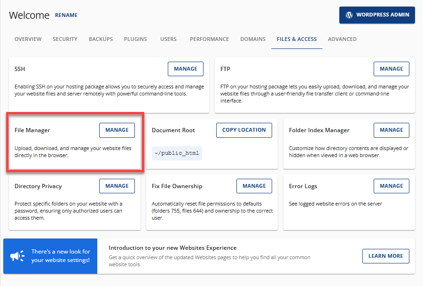Open the Domains tab

pyautogui.click(x=253, y=39)
